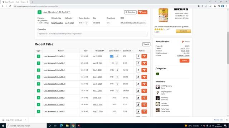Install the Oct 9, 2020 Lava Monsters file
This screenshot has width=229, height=128.
(x=144, y=98)
